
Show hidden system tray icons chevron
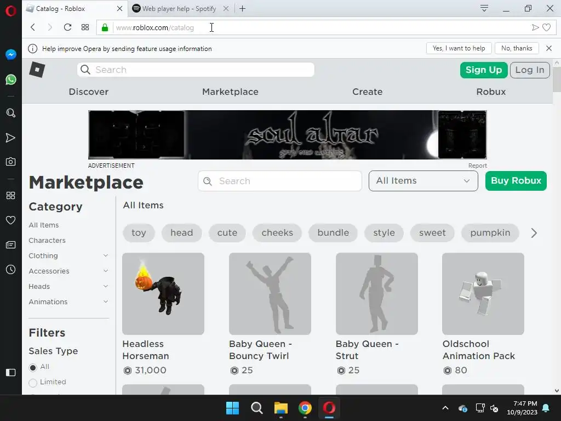[445, 408]
